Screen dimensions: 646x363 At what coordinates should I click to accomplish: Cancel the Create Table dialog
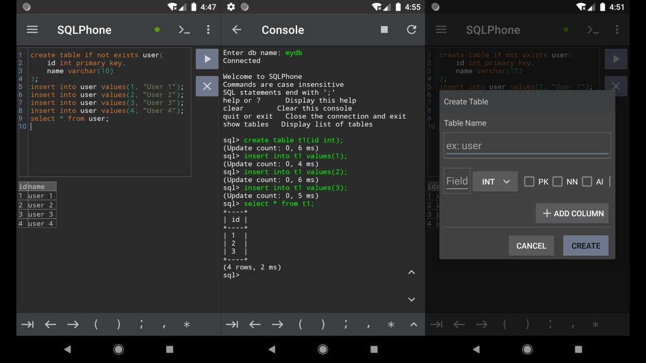(531, 246)
